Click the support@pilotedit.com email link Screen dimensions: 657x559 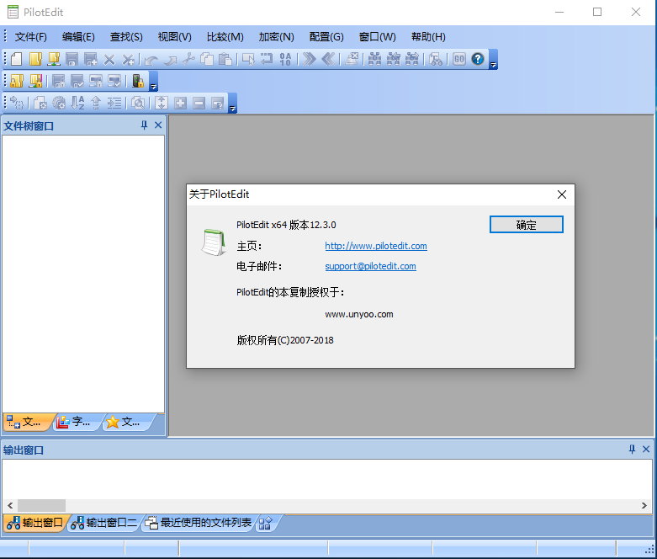(370, 266)
